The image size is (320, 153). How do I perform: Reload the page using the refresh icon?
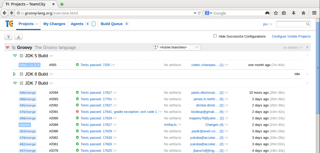(199, 13)
